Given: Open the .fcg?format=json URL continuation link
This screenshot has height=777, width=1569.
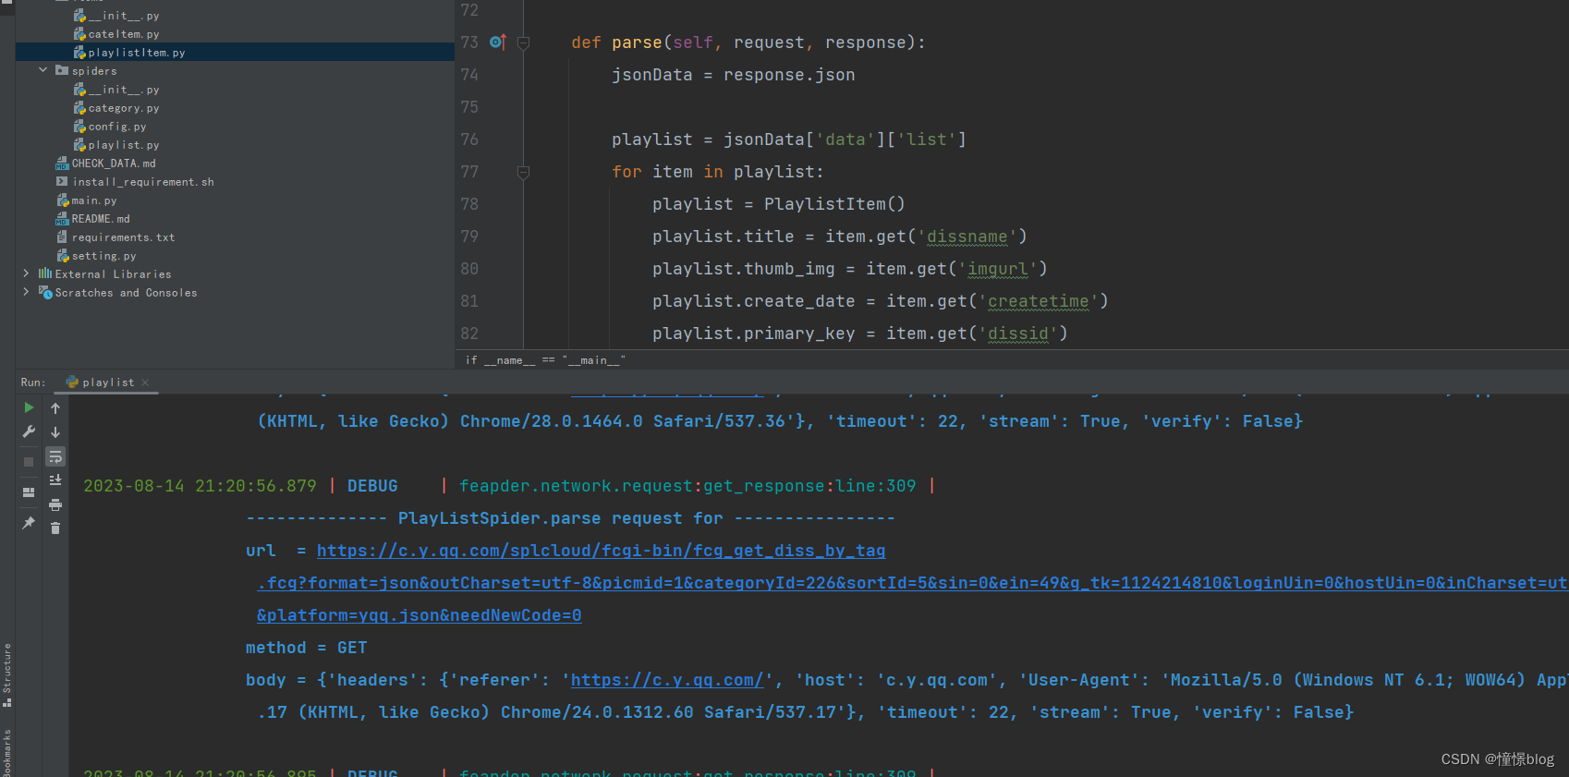Looking at the screenshot, I should (912, 583).
